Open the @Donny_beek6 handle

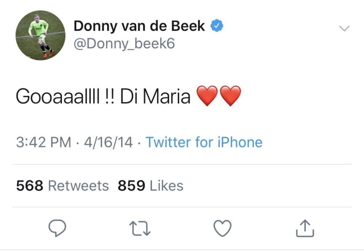click(124, 44)
